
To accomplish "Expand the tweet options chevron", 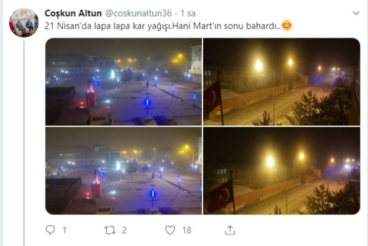I will click(356, 13).
